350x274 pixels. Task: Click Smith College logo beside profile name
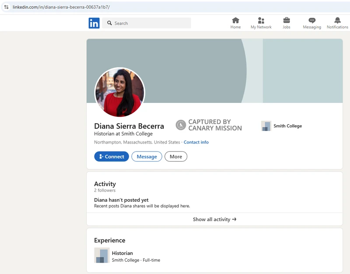tap(266, 126)
